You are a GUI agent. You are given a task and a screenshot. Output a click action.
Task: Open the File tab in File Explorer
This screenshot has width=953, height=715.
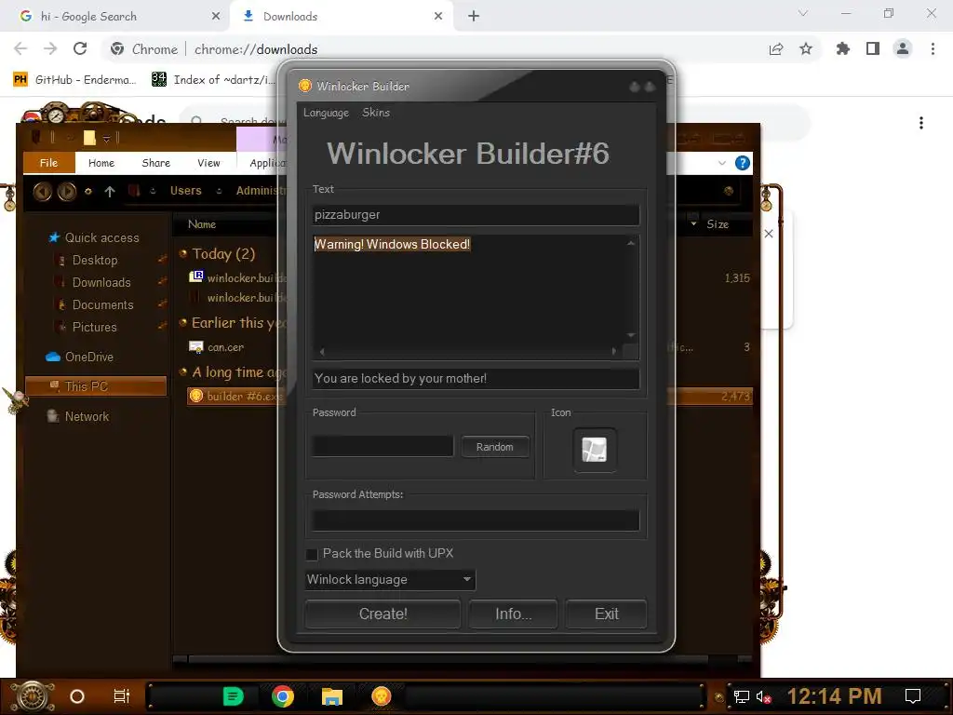(48, 163)
